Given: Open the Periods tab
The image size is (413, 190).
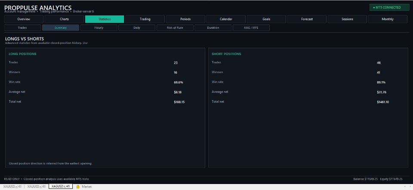Looking at the screenshot, I should pos(185,19).
